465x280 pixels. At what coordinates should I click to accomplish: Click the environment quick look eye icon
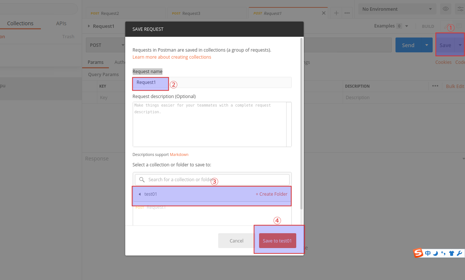445,9
